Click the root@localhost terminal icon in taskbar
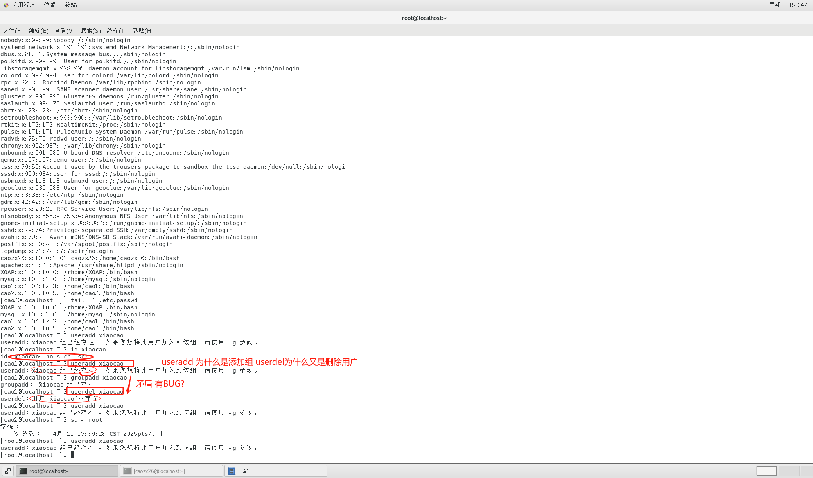The image size is (813, 478). click(x=23, y=471)
